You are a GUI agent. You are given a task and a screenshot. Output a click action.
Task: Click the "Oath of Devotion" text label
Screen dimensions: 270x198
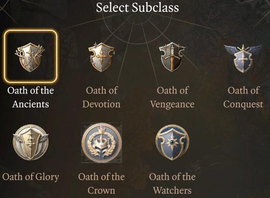(x=102, y=97)
